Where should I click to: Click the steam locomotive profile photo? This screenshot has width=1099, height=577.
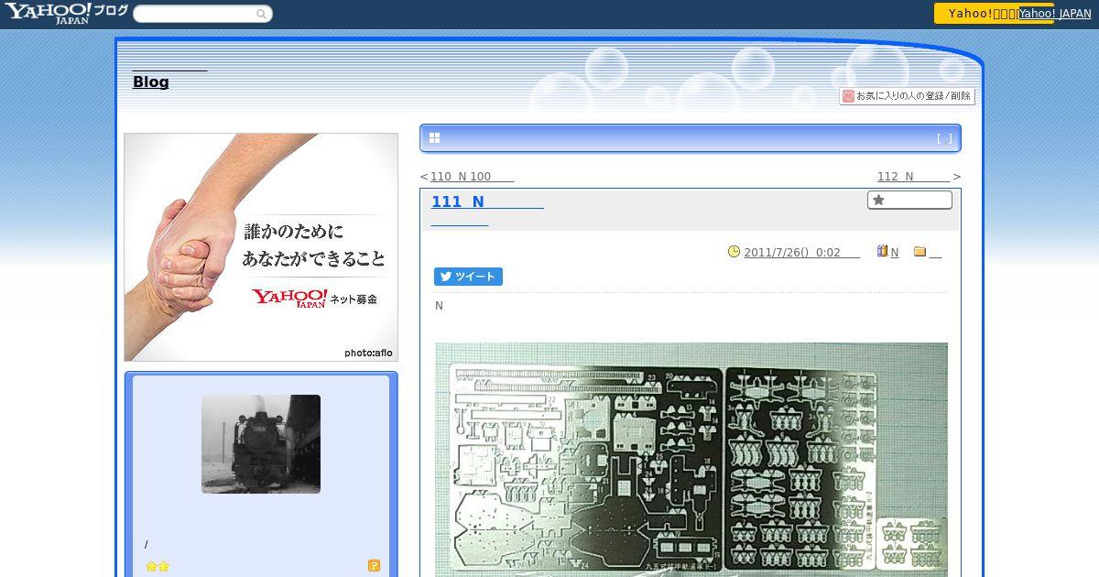click(261, 444)
